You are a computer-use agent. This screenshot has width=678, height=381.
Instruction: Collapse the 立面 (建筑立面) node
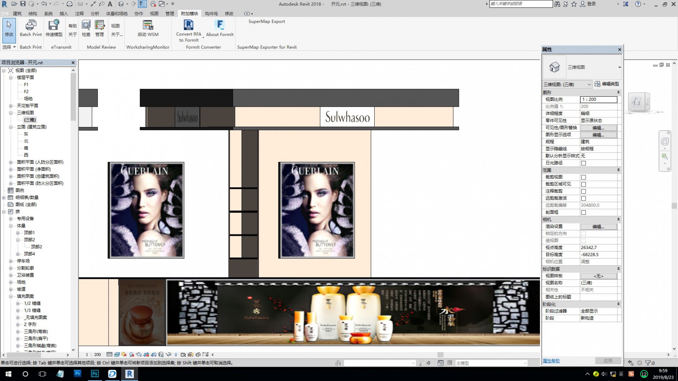(x=11, y=127)
